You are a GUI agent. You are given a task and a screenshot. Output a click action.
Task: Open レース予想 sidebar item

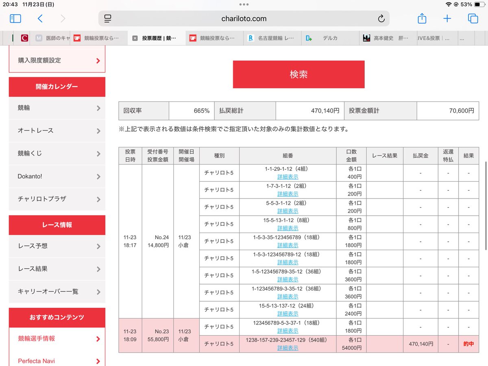coord(57,246)
